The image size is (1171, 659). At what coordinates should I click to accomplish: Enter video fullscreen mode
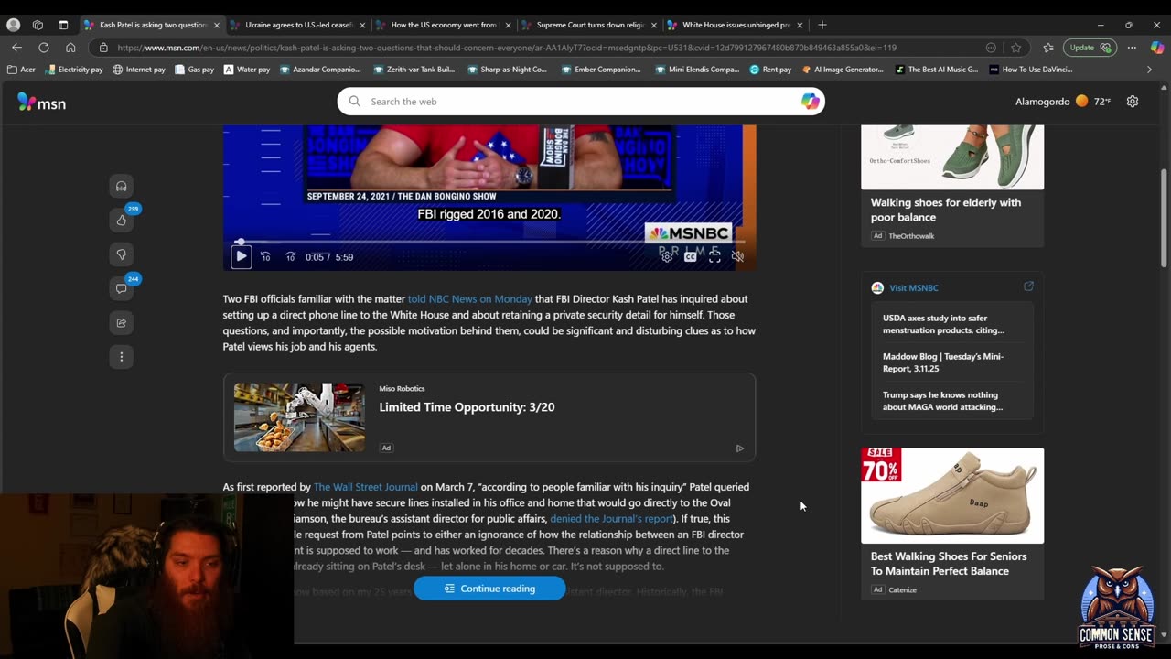[x=714, y=257]
